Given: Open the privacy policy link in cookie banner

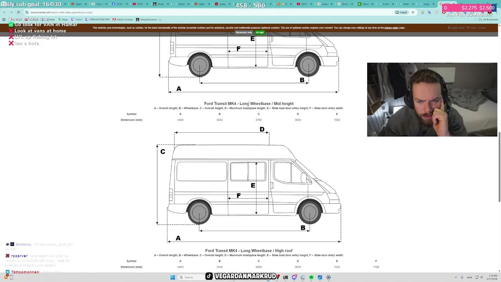Looking at the screenshot, I should click(x=391, y=28).
